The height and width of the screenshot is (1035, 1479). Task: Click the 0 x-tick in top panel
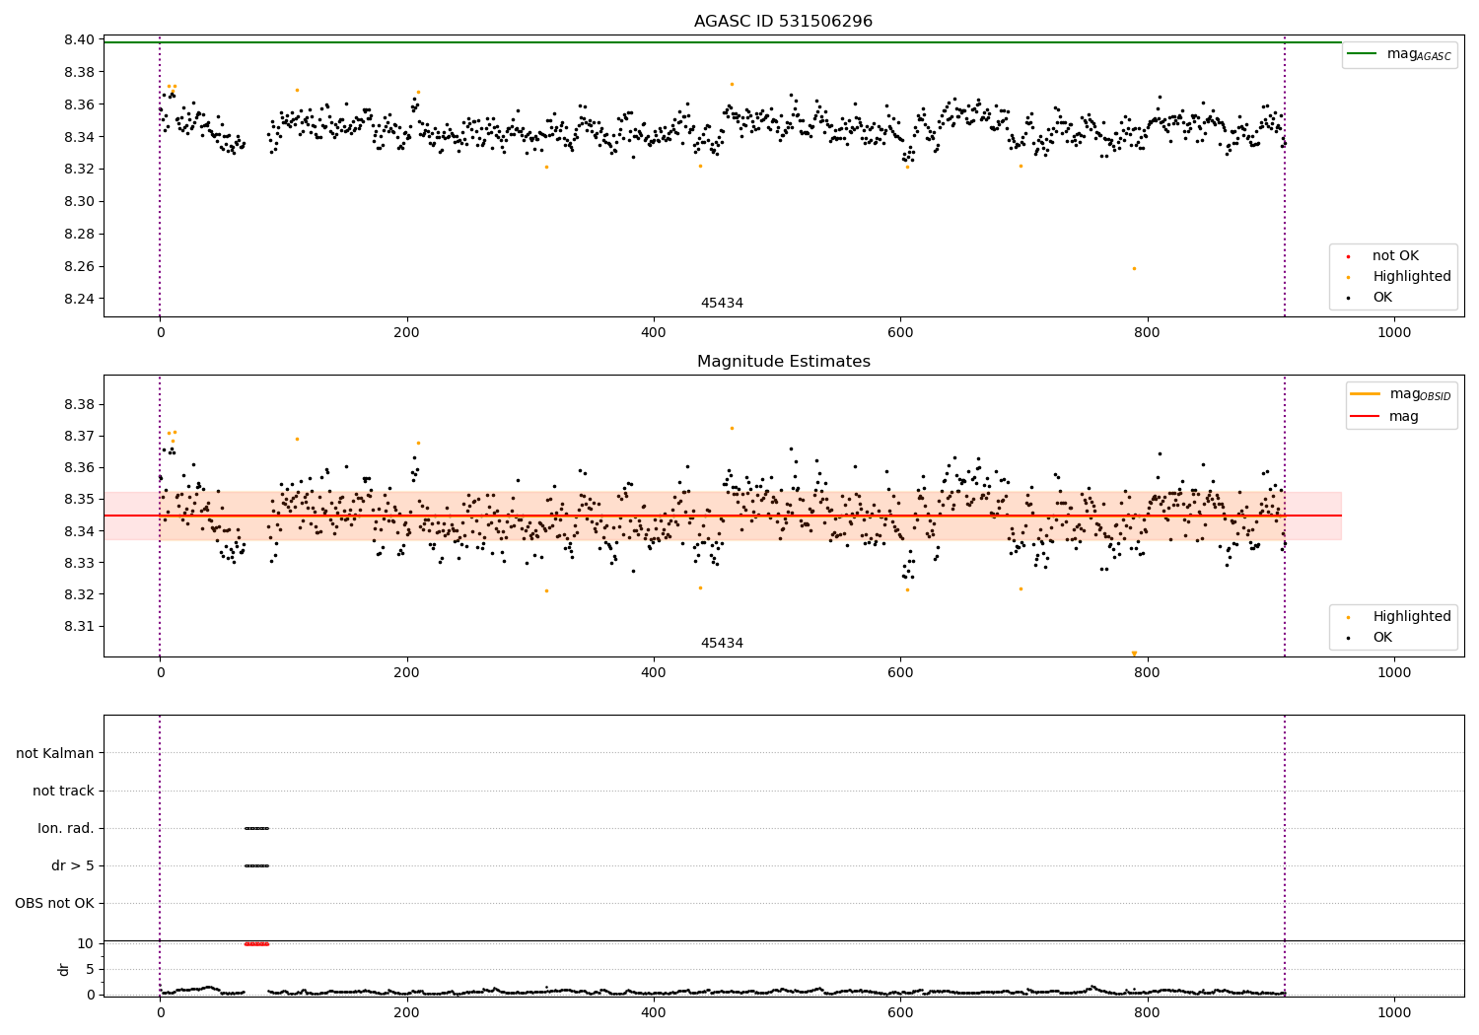pyautogui.click(x=160, y=333)
